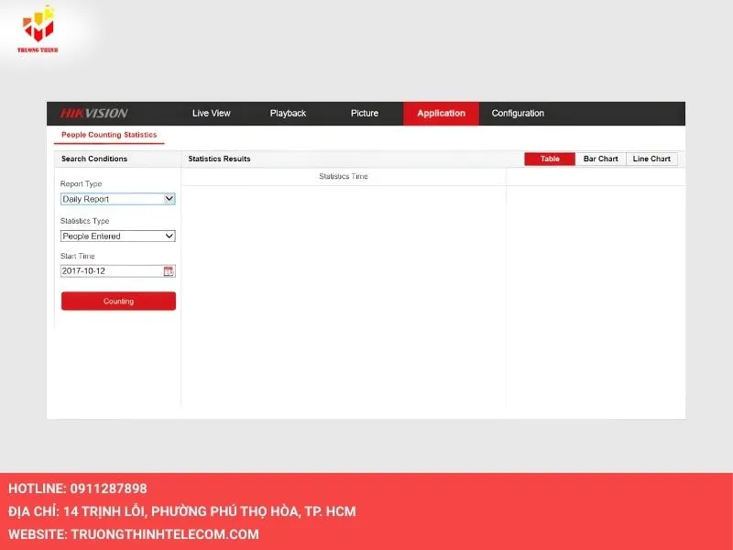Click the hotline number 0911287898
The width and height of the screenshot is (733, 550).
[108, 489]
